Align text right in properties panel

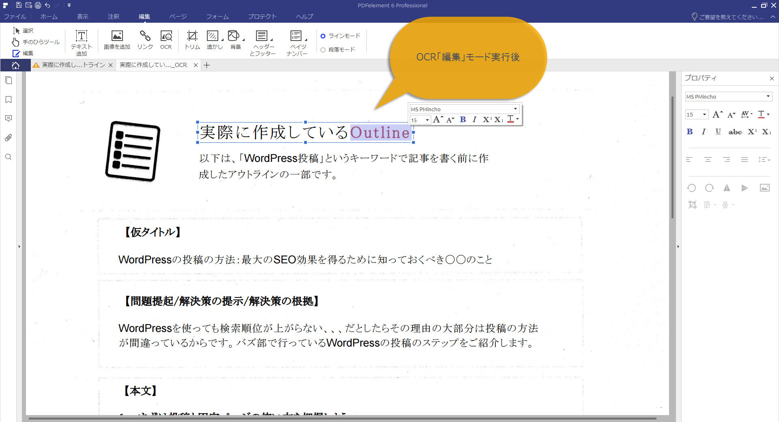726,159
